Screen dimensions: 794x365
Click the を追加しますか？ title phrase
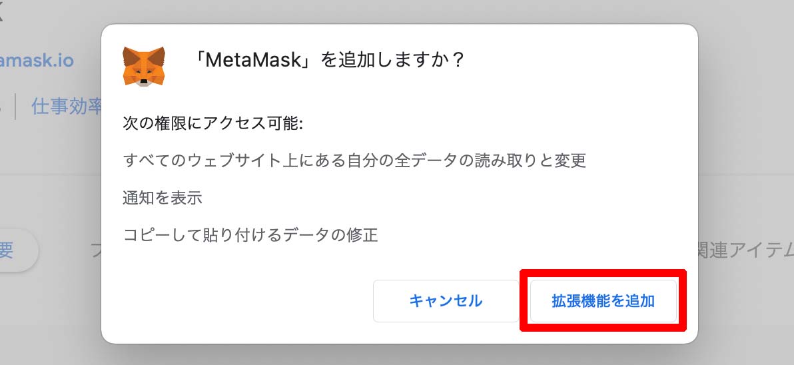click(393, 61)
